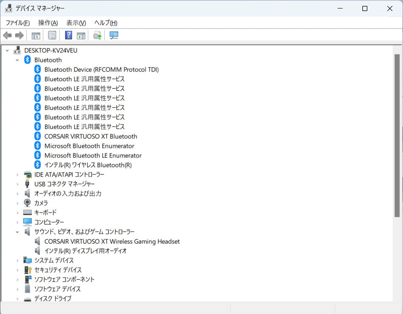Expand the カメラ category
The image size is (403, 314).
(x=17, y=203)
